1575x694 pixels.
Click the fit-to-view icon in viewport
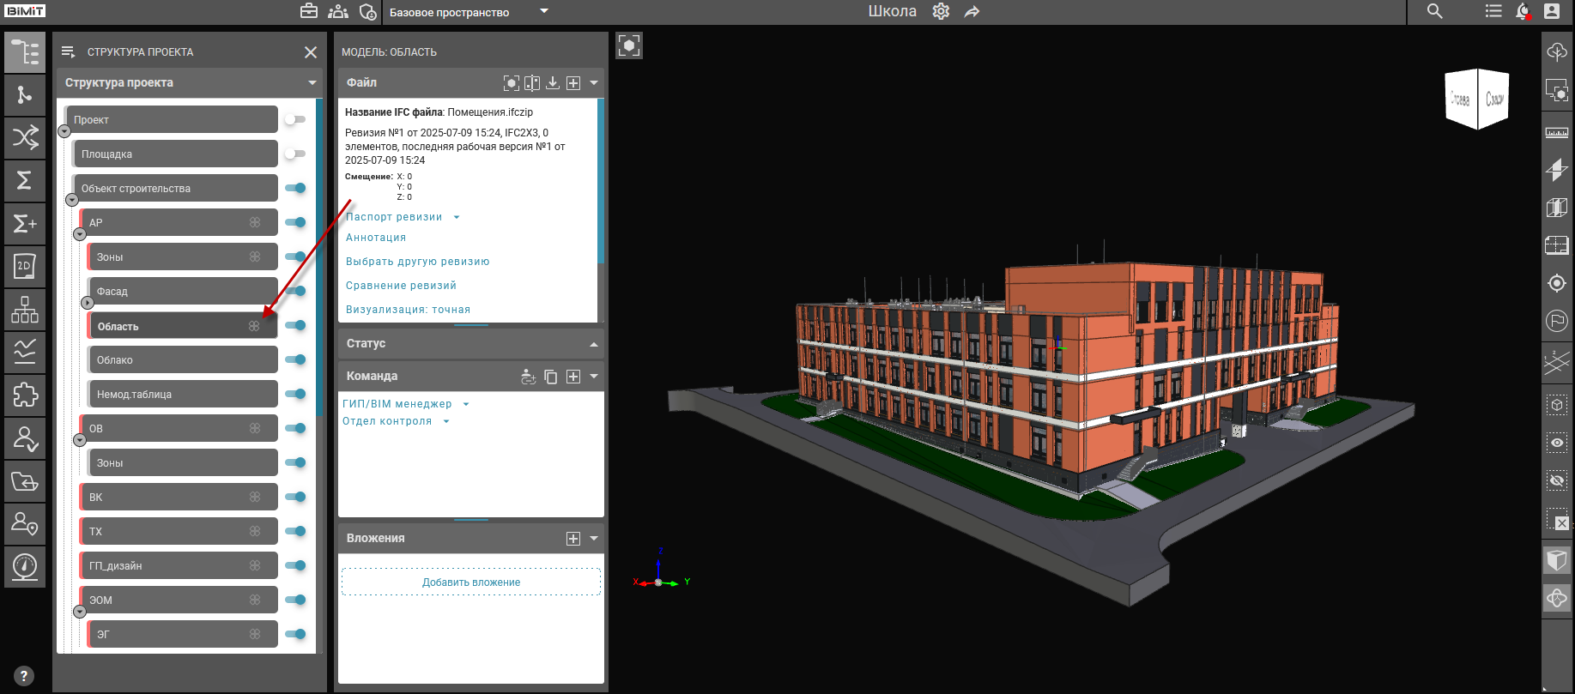629,45
